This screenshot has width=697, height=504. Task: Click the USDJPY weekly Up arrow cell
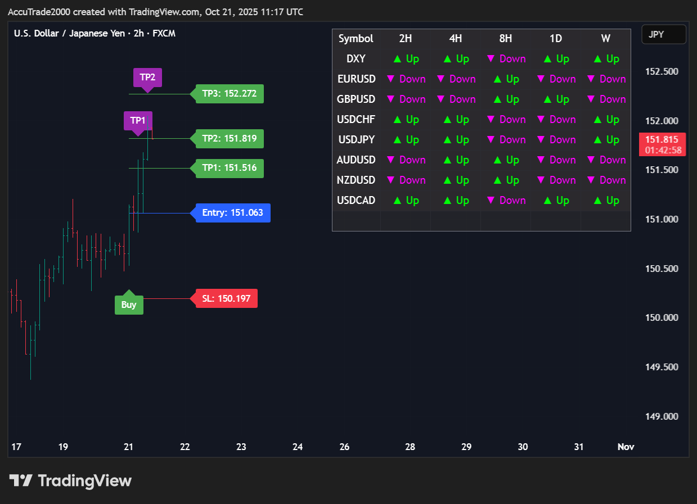point(606,140)
